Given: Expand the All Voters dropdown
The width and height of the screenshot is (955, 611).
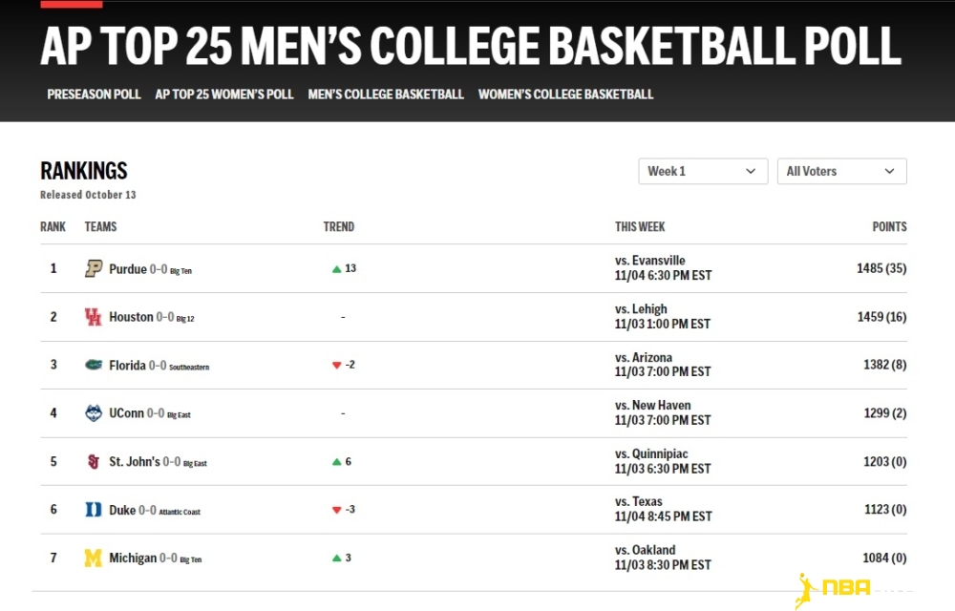Looking at the screenshot, I should (x=841, y=171).
